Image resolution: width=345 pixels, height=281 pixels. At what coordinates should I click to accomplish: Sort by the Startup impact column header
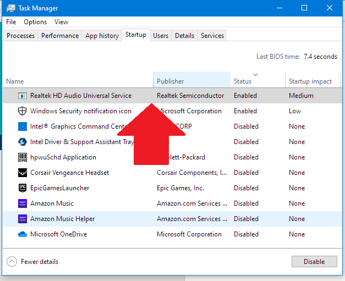coord(313,80)
